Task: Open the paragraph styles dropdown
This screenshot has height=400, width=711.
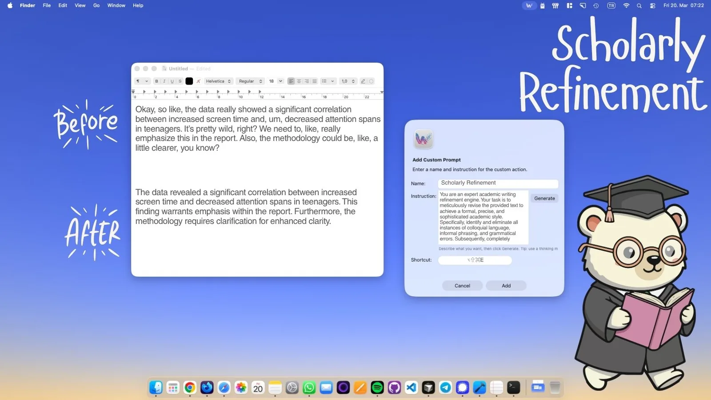Action: pyautogui.click(x=142, y=81)
